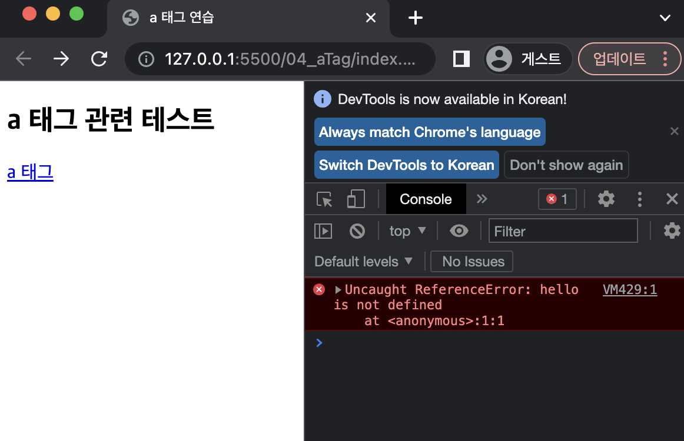Open the 게스트 profile button
Image resolution: width=684 pixels, height=441 pixels.
tap(527, 59)
